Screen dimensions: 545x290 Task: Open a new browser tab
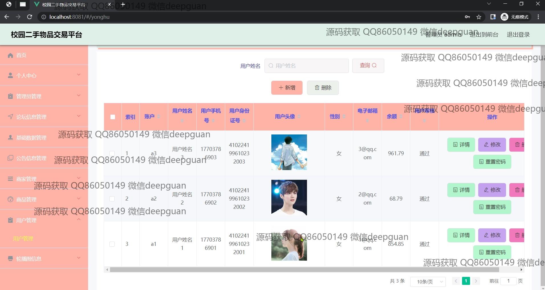click(123, 5)
